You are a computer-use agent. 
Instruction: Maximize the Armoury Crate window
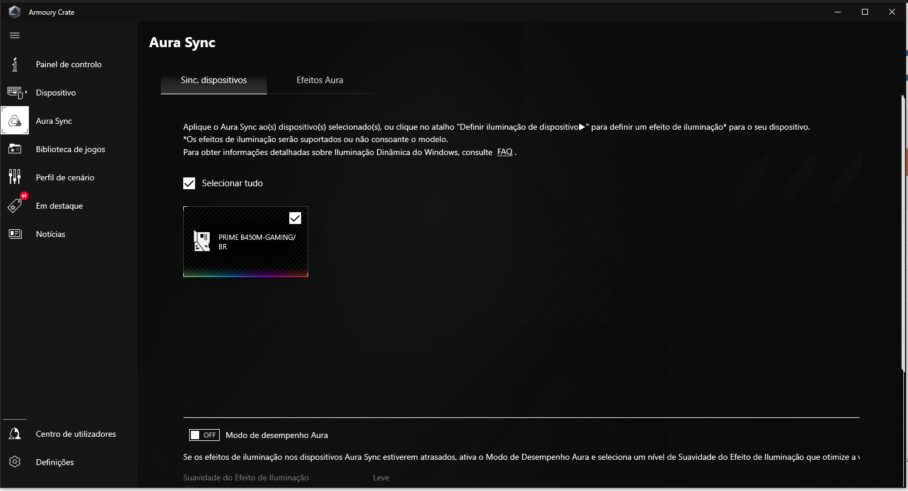pyautogui.click(x=865, y=12)
